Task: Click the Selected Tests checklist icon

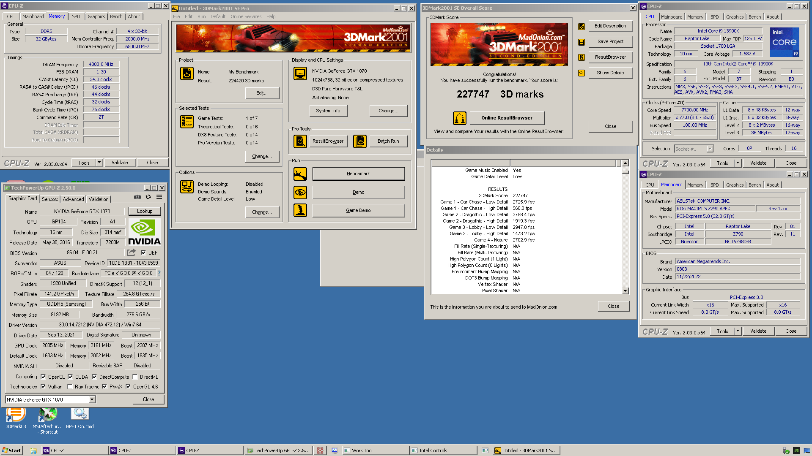Action: click(187, 122)
